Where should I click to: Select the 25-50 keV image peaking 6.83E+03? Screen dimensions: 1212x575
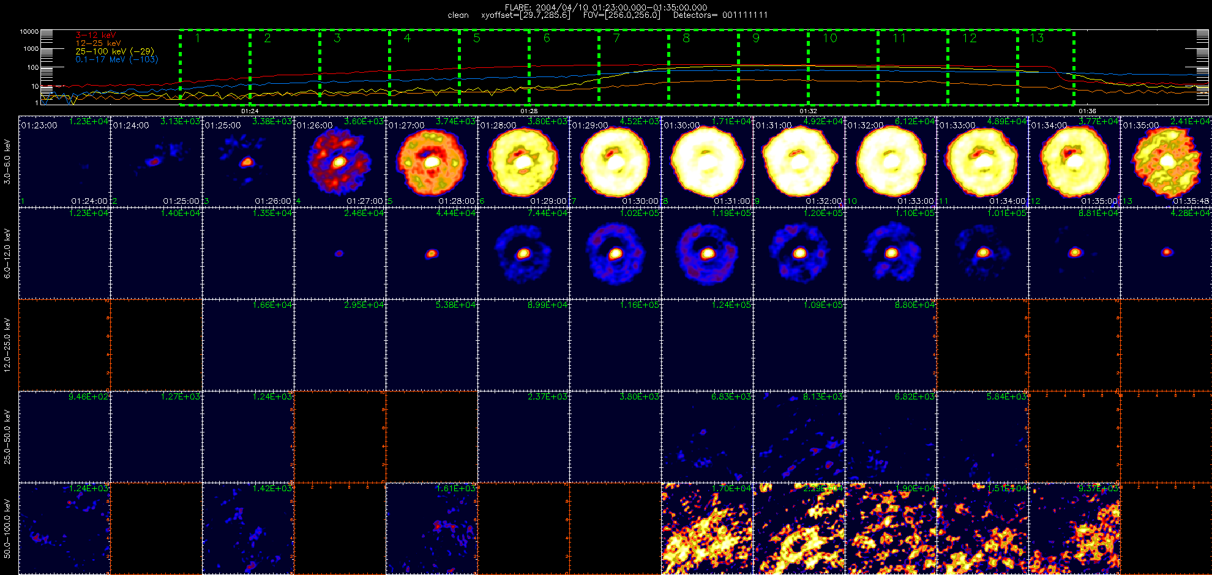tap(707, 437)
